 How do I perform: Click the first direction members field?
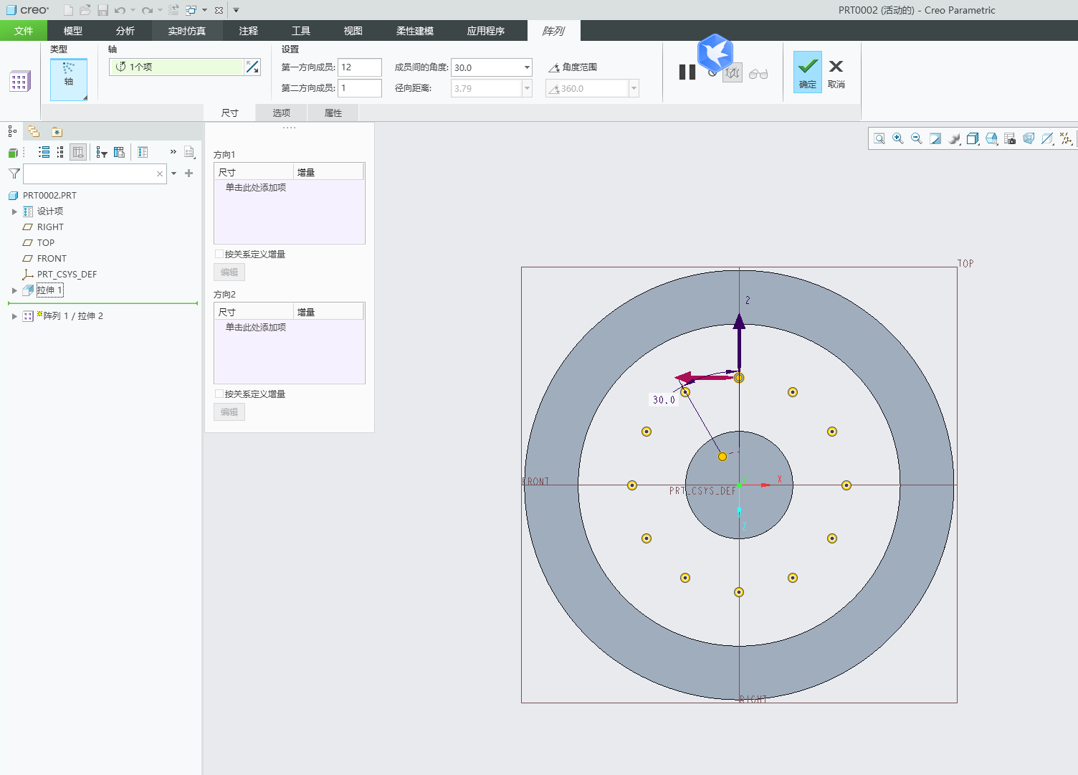[x=360, y=67]
